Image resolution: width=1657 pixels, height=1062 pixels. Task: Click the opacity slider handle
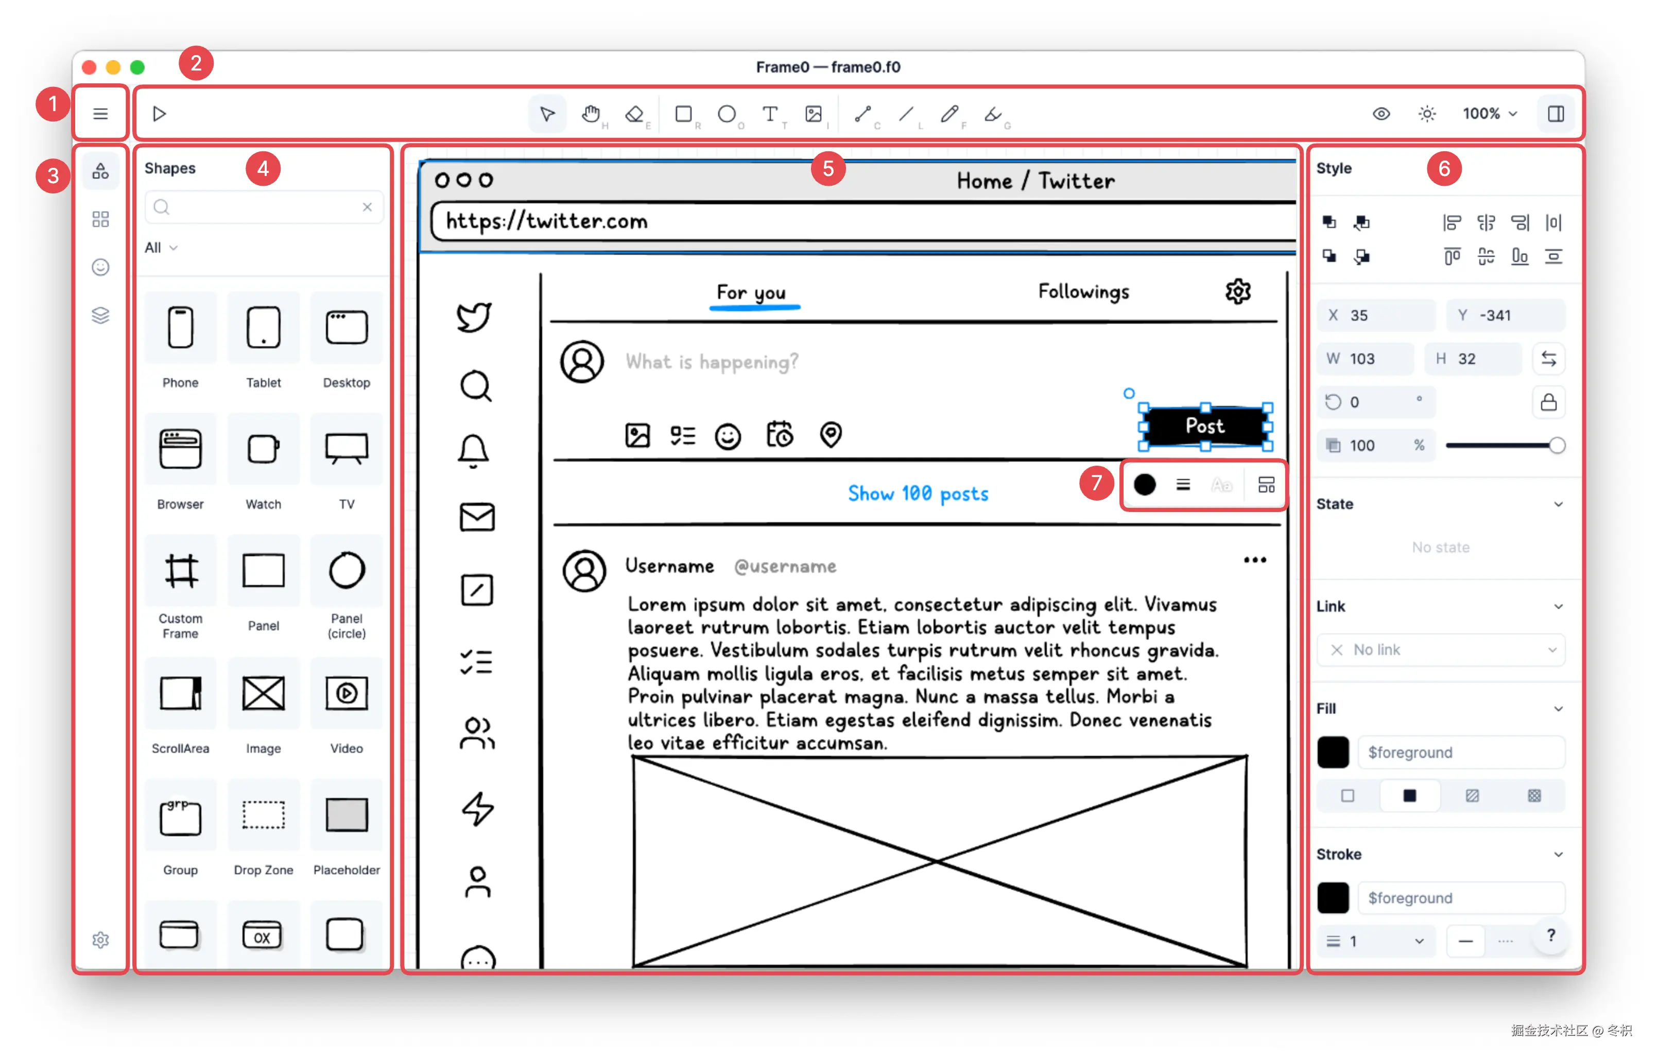(1556, 446)
